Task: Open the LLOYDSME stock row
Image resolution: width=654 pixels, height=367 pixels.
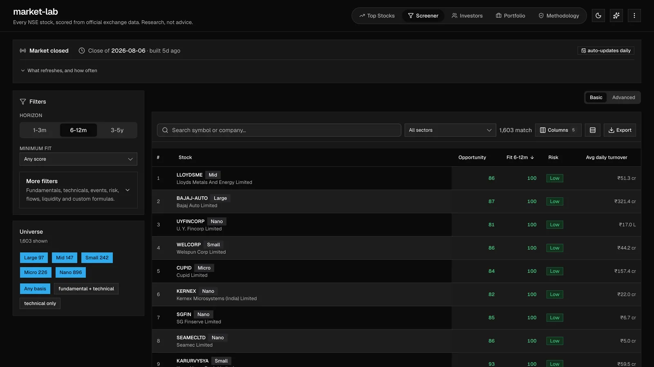Action: point(396,178)
